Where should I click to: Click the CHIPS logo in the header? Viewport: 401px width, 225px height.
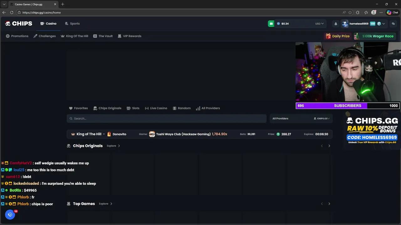(x=18, y=23)
